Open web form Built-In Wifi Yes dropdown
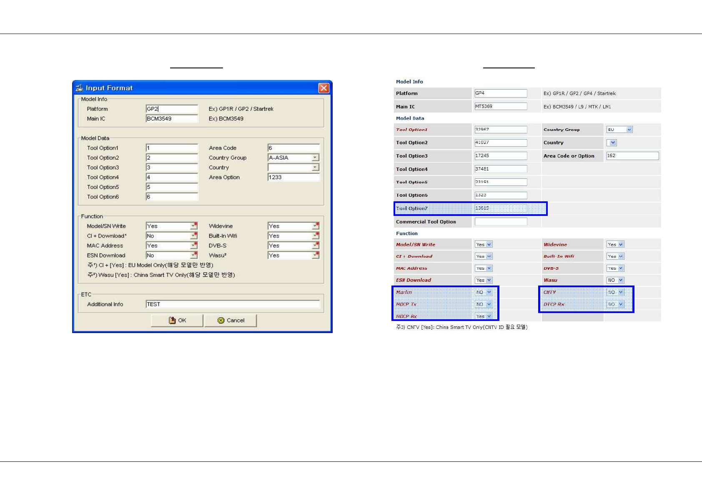Screen dimensions: 702x486 (615, 256)
